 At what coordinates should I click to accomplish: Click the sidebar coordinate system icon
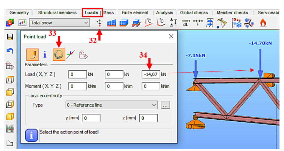10,65
